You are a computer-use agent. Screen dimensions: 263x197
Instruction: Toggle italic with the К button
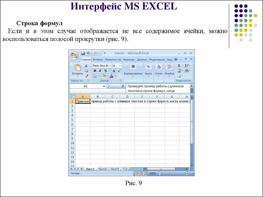click(100, 71)
